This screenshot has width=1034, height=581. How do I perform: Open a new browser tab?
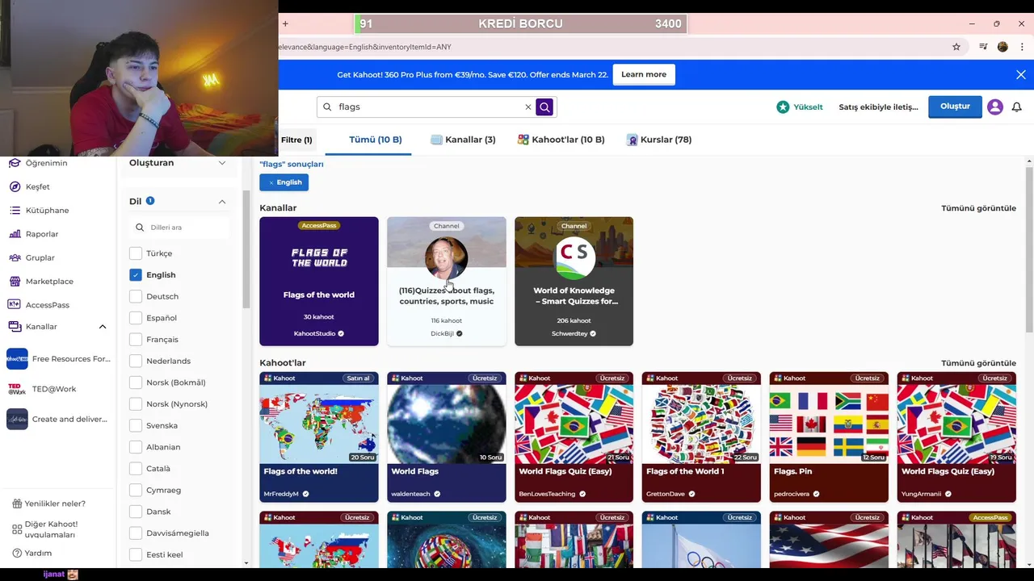(x=285, y=23)
